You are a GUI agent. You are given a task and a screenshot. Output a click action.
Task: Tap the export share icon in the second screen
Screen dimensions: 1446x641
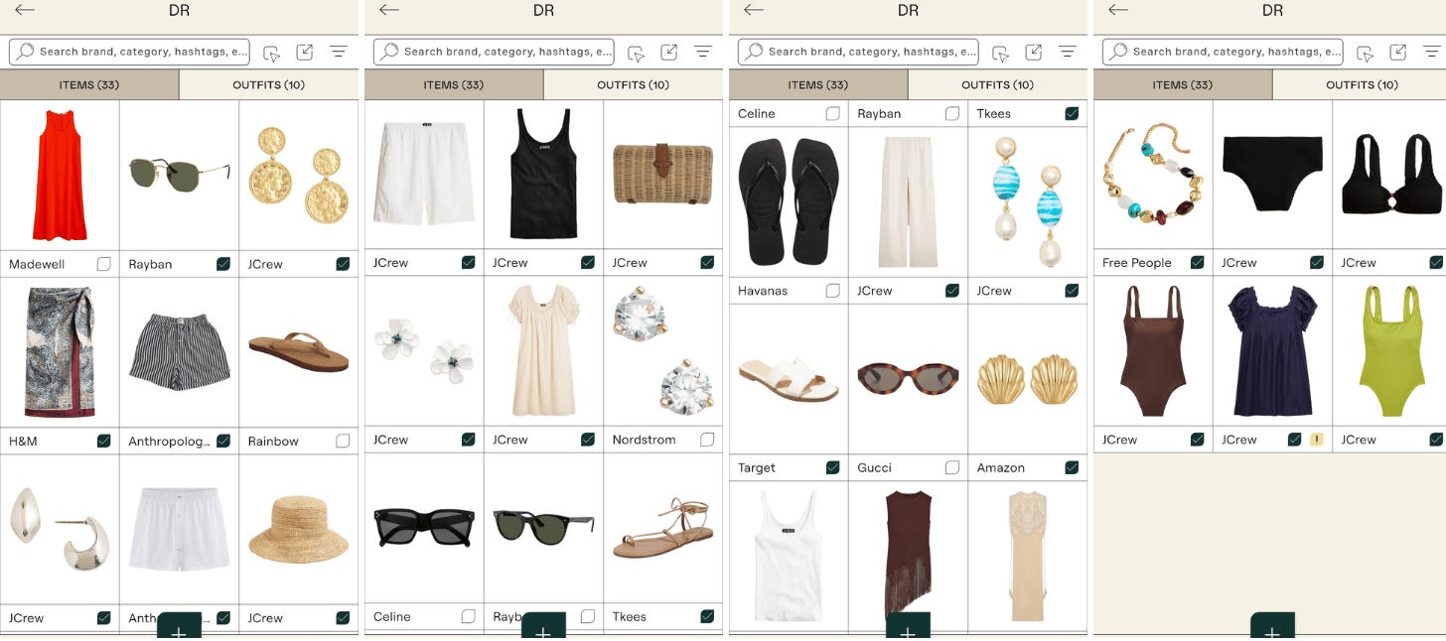(669, 52)
